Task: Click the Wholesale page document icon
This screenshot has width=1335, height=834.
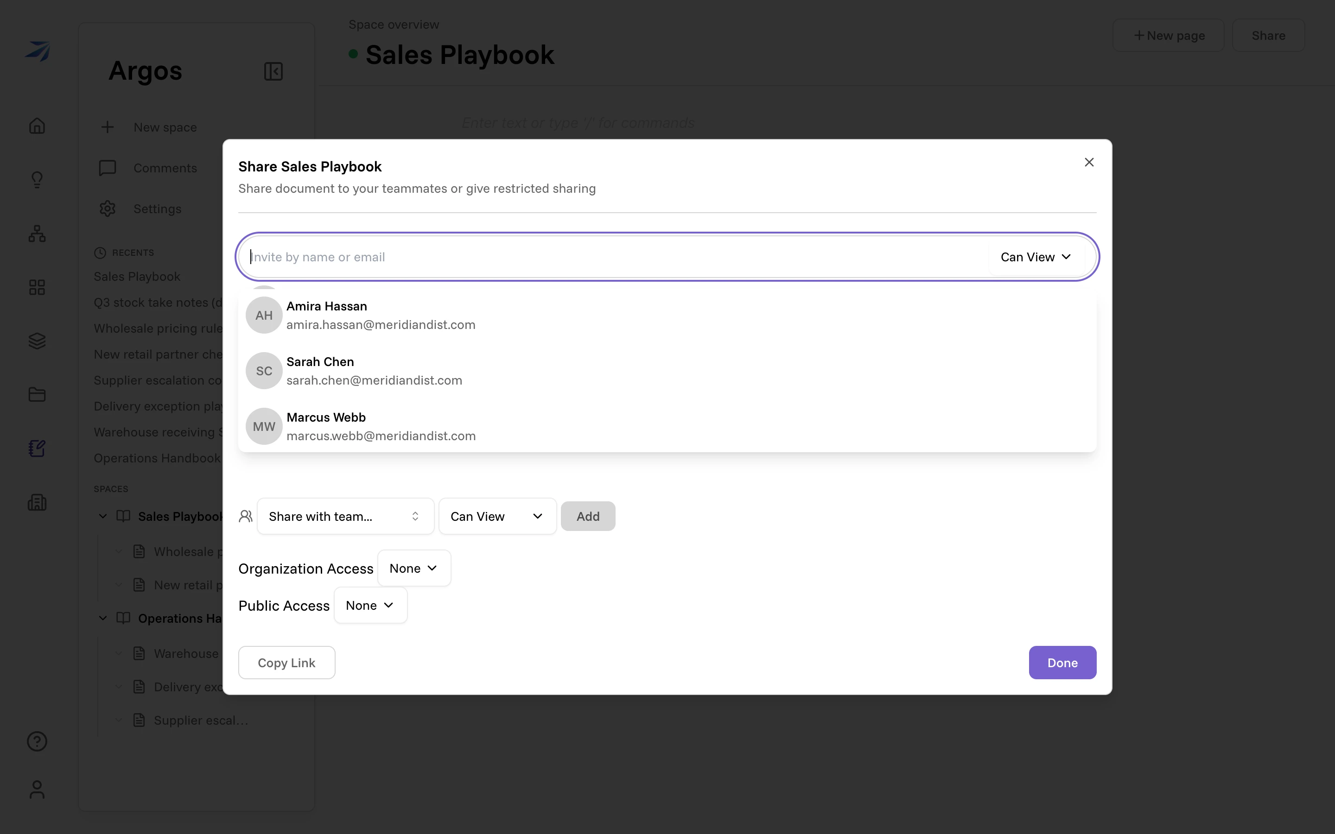Action: (x=140, y=551)
